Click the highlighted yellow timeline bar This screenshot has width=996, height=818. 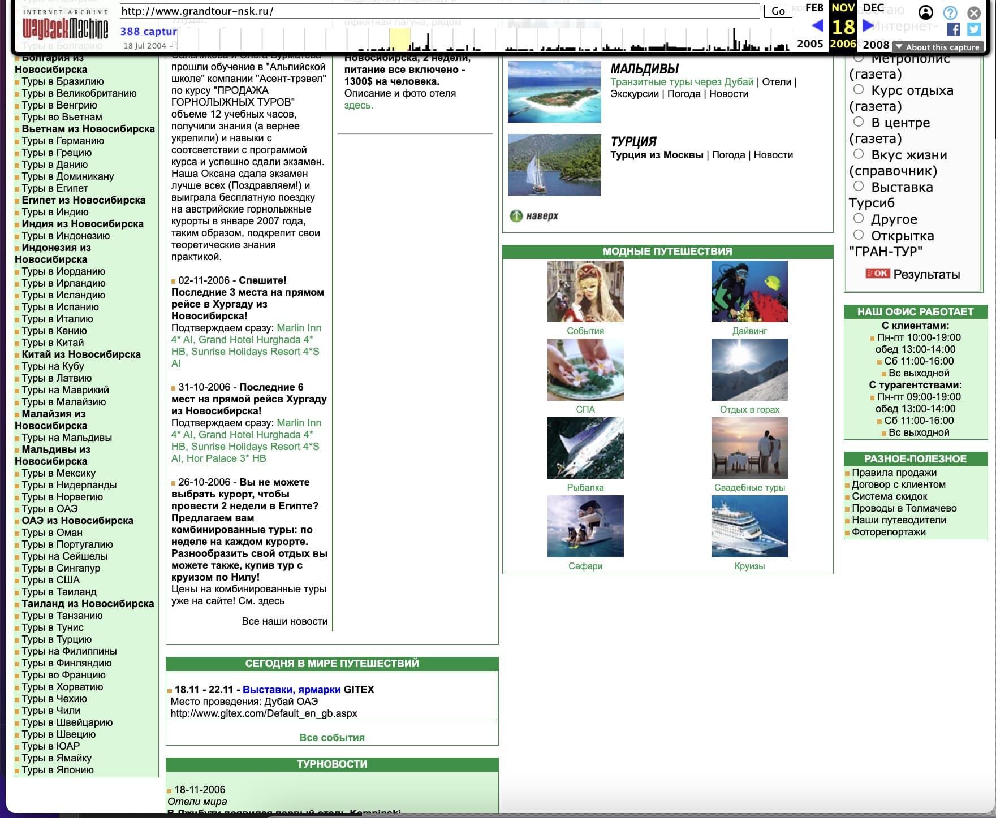coord(399,40)
